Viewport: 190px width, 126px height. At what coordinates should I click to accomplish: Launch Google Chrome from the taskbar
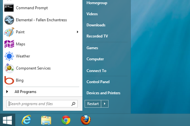pos(66,120)
